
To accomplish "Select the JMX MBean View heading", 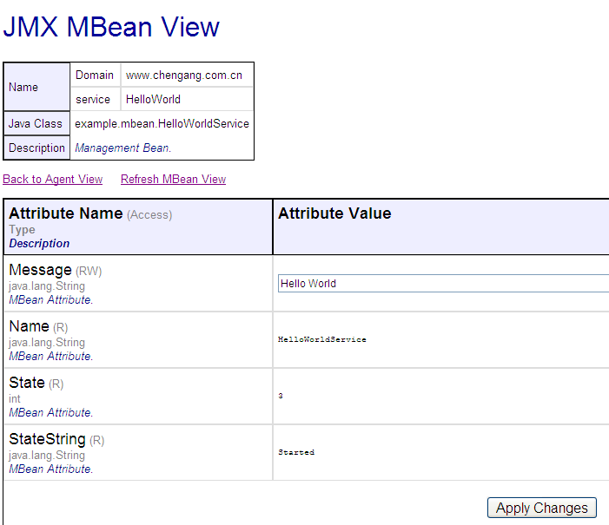I will point(111,27).
